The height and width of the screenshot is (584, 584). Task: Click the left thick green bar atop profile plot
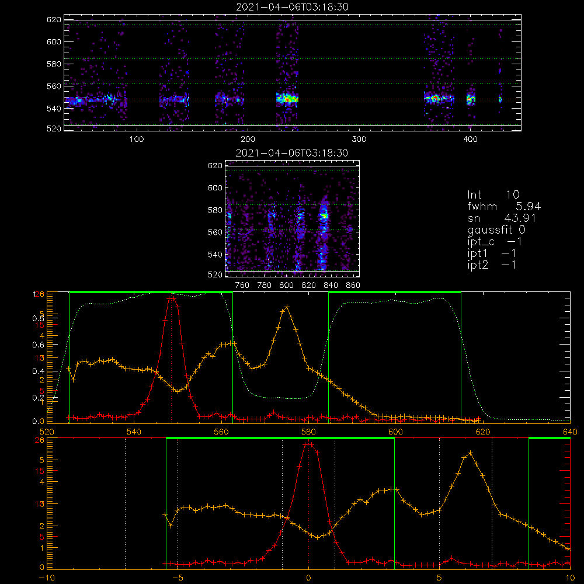151,293
